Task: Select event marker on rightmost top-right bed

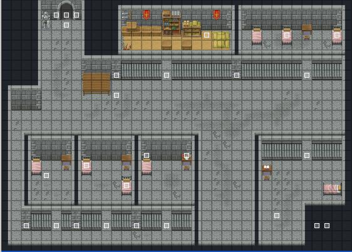Action: (337, 35)
